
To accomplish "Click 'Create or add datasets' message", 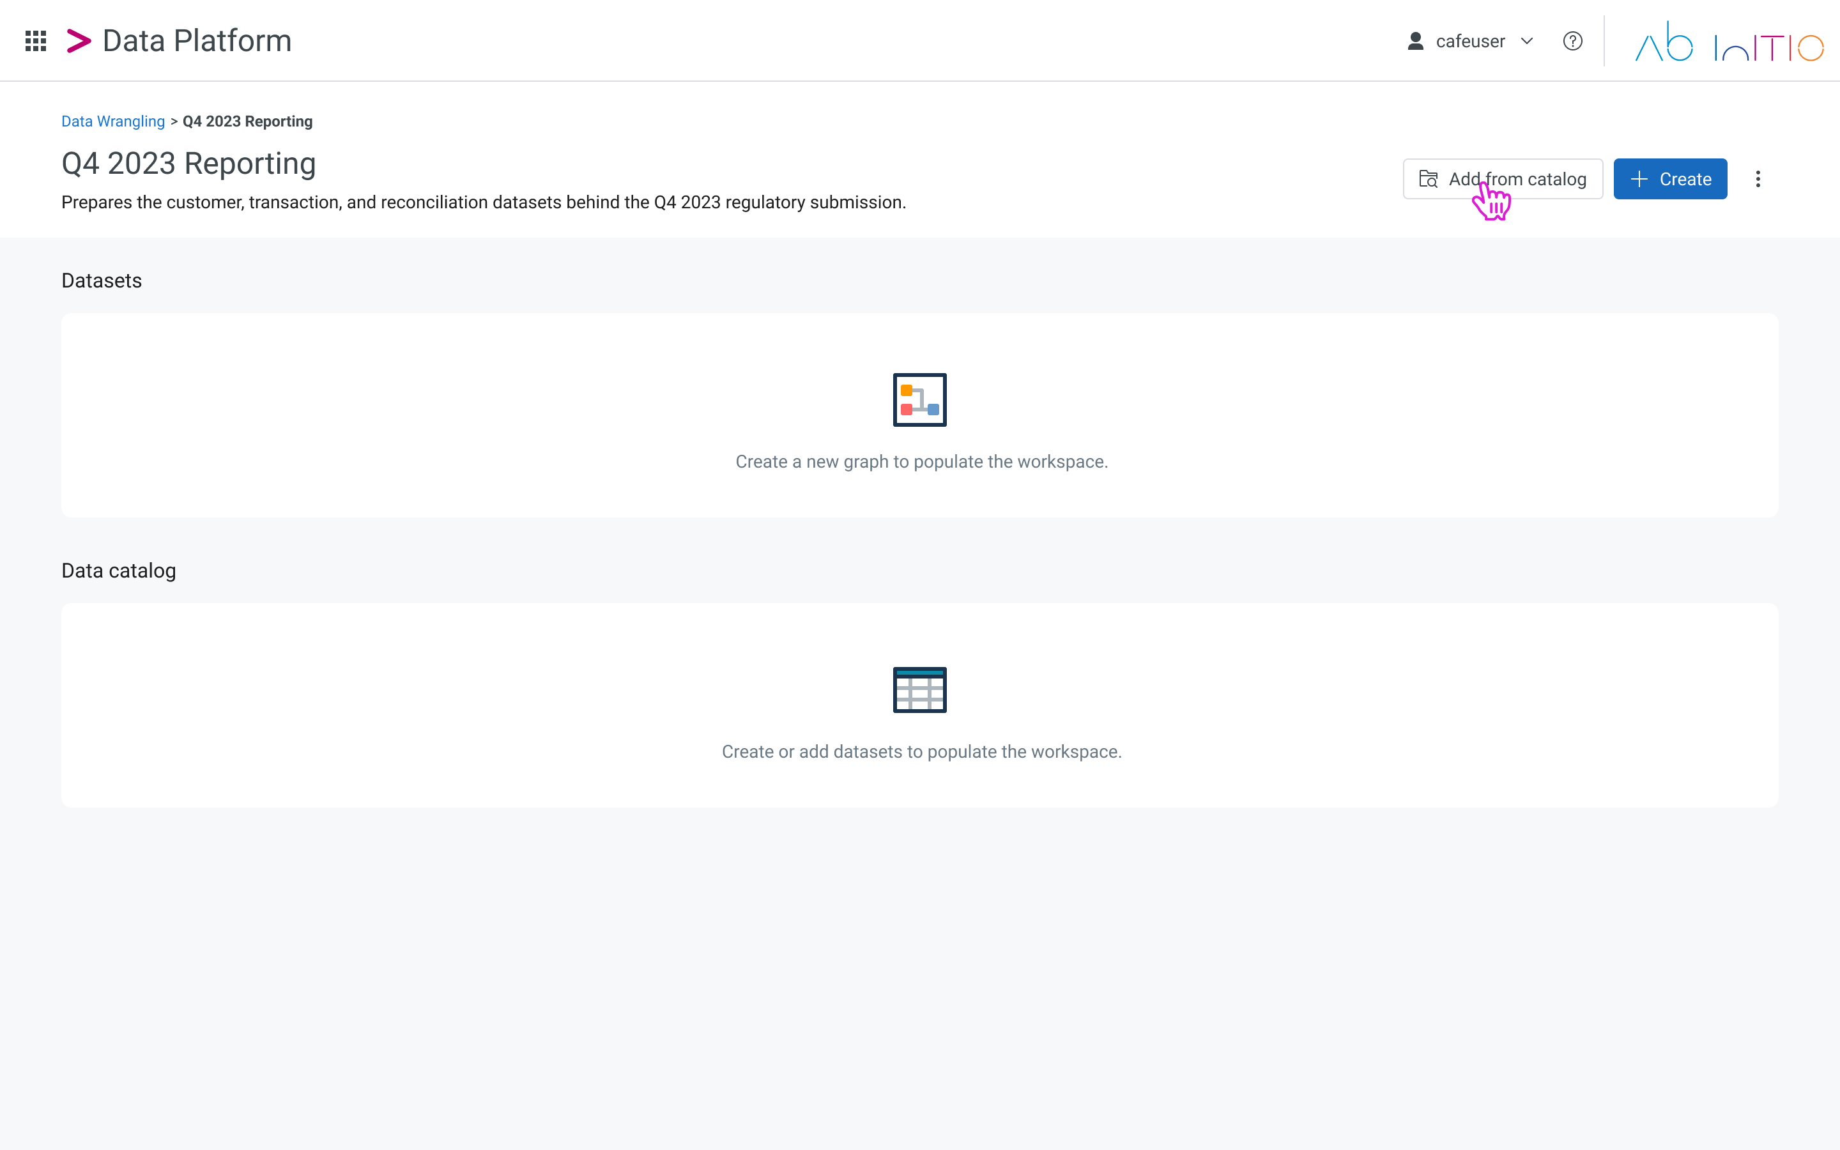I will (x=921, y=751).
